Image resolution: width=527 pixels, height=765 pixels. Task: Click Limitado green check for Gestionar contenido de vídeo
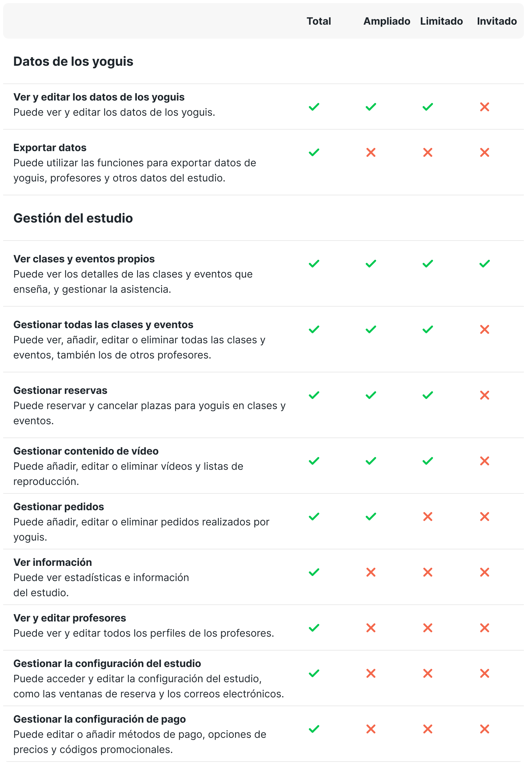coord(427,461)
